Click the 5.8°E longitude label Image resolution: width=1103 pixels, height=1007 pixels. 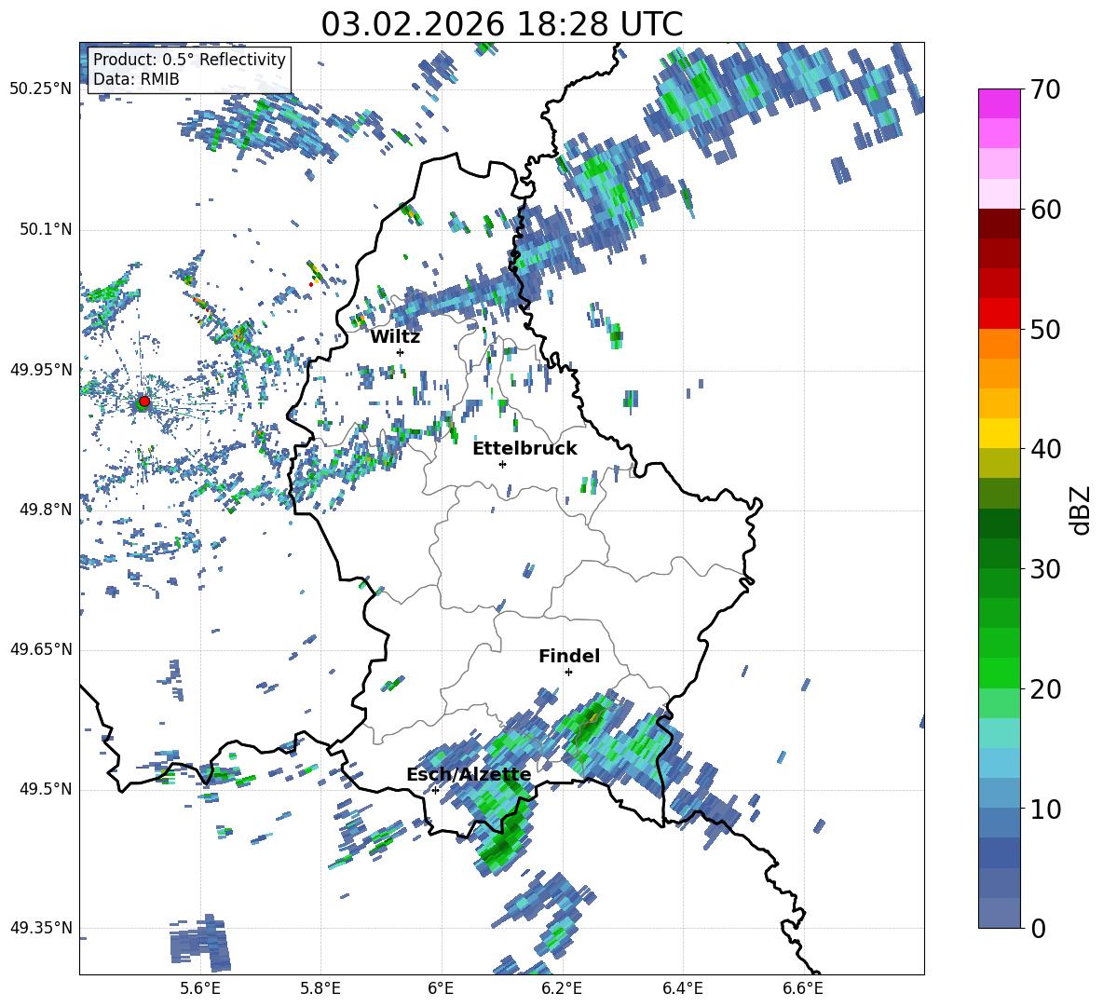click(320, 988)
